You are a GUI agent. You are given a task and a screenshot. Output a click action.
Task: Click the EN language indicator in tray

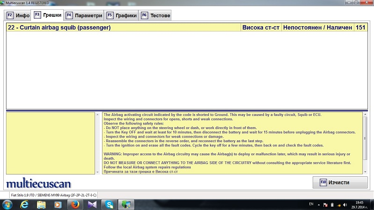[311, 204]
